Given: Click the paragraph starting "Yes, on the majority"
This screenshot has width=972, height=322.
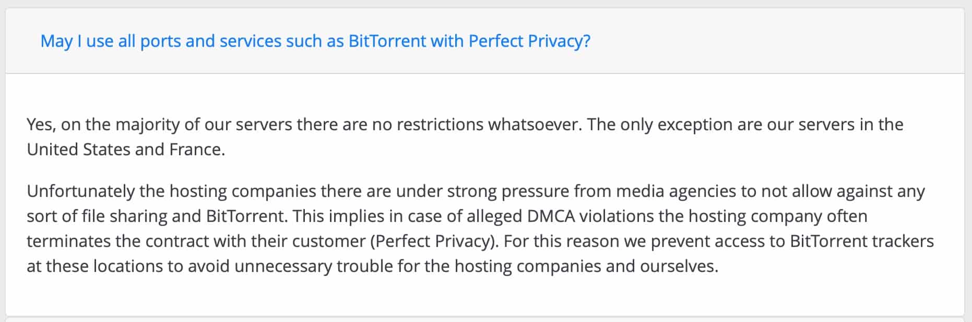Looking at the screenshot, I should (x=465, y=137).
